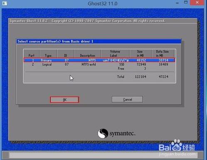Close the Ghost32 11.0 window

click(197, 2)
